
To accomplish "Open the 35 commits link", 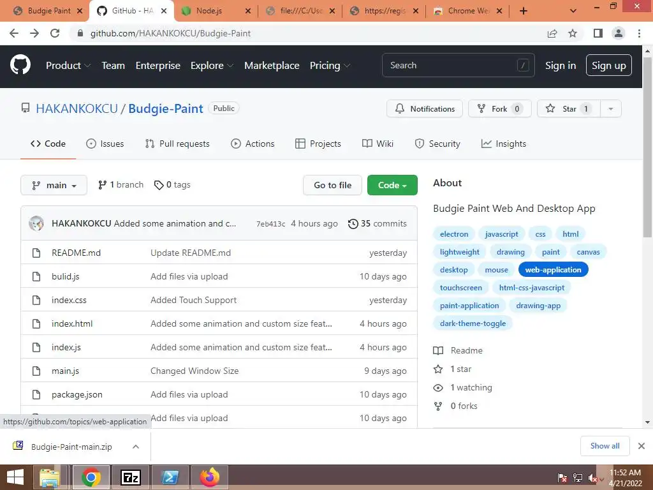I will tap(378, 224).
